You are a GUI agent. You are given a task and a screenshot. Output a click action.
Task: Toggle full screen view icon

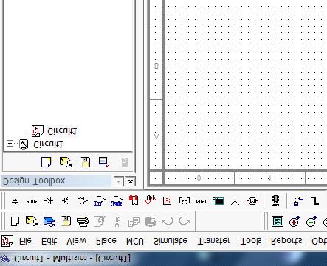click(x=278, y=222)
